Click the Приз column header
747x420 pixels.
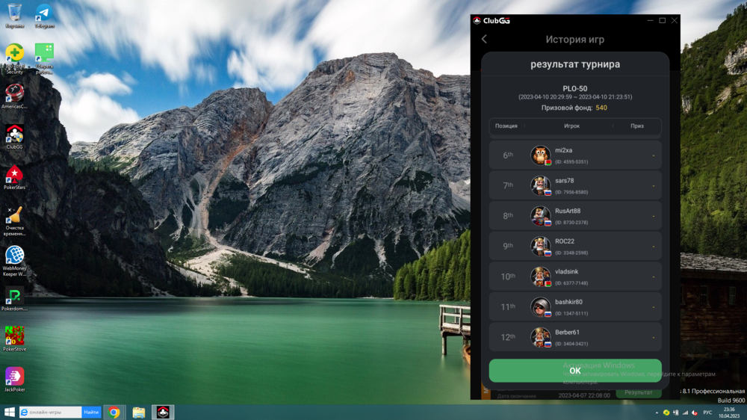coord(636,126)
